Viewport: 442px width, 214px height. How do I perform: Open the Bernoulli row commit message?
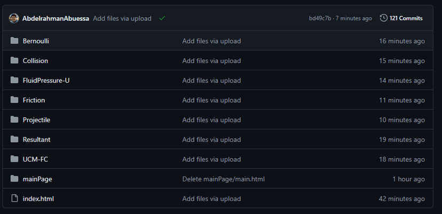click(211, 41)
